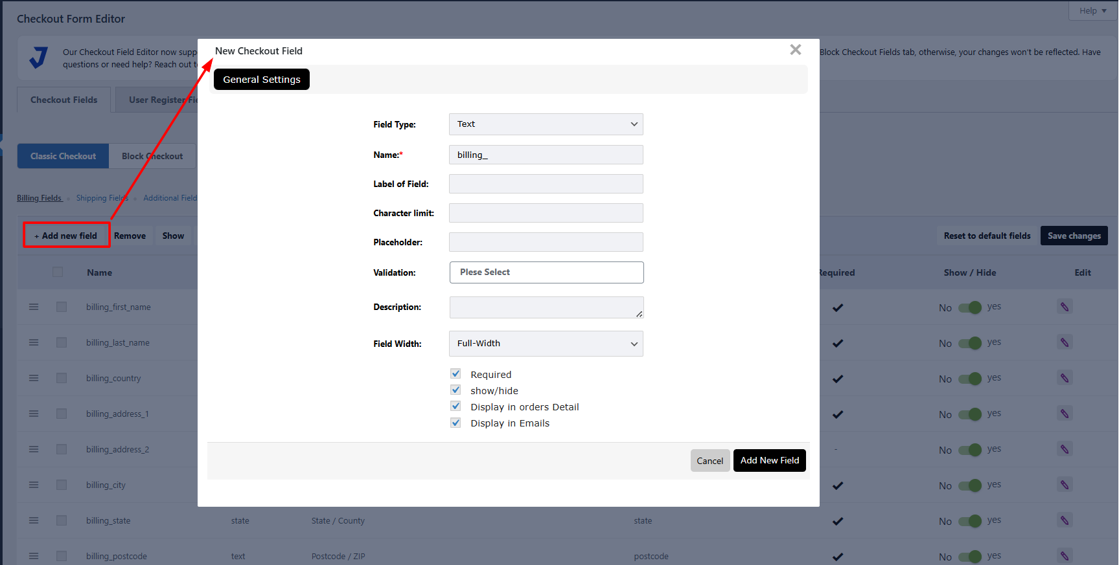Click the edit pencil icon for billing_country
This screenshot has width=1119, height=565.
(1064, 378)
